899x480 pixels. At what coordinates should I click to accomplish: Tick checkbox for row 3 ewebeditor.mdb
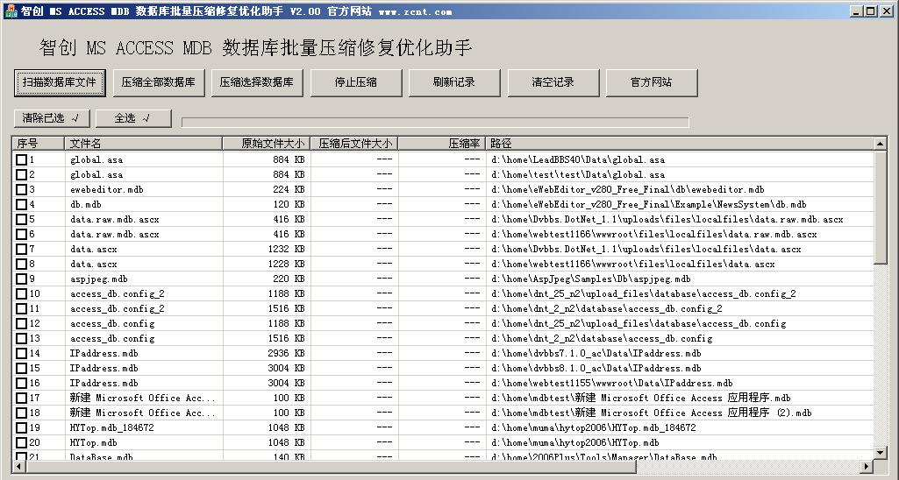pyautogui.click(x=21, y=189)
